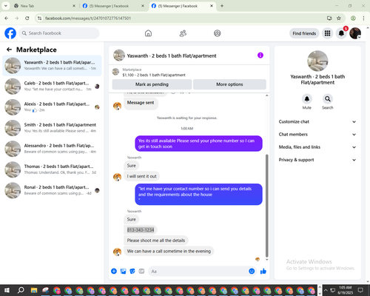This screenshot has width=370, height=296.
Task: Open the emoji picker
Action: pyautogui.click(x=252, y=271)
